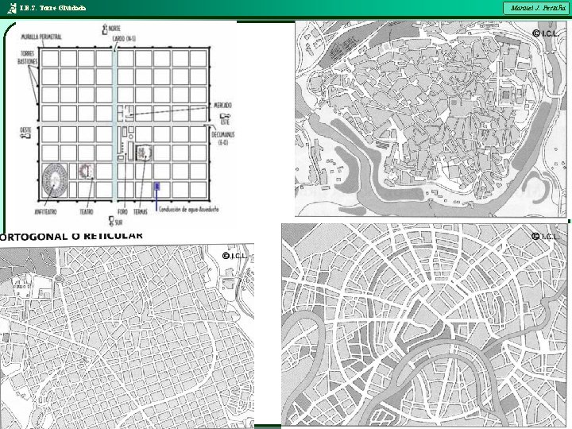This screenshot has width=572, height=429.
Task: Click the ORTOGONAL O RETICULAR heading
Action: (x=71, y=236)
